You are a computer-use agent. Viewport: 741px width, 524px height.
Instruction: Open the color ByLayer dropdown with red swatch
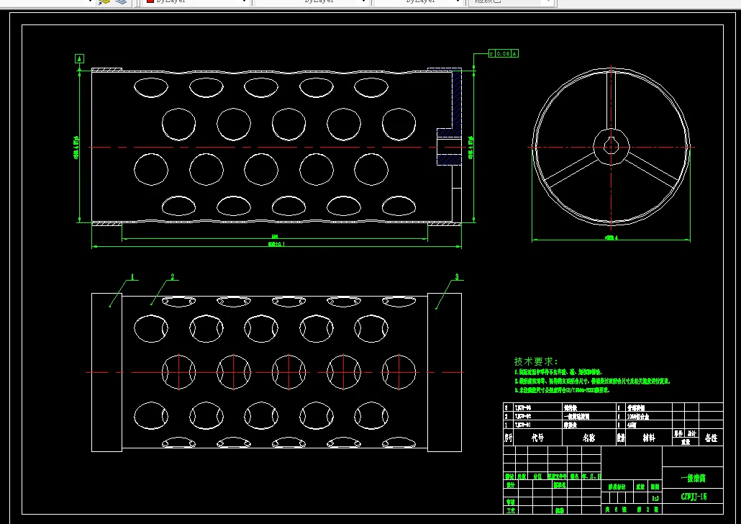point(196,1)
